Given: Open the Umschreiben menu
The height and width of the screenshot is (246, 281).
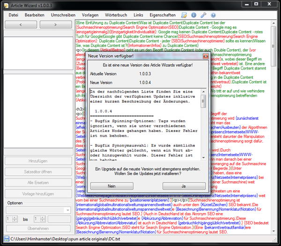Looking at the screenshot, I should (x=63, y=15).
